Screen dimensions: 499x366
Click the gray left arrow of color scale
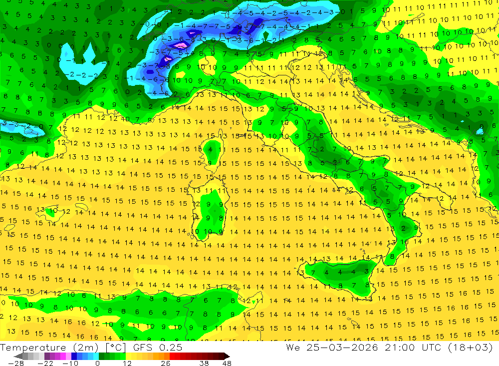18,356
